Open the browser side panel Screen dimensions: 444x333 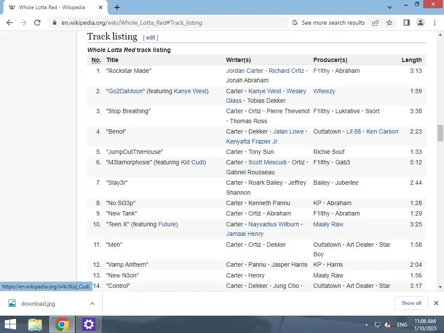[407, 23]
